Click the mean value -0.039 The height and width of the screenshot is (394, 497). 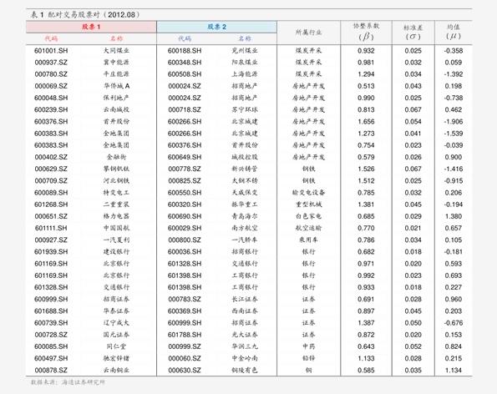click(x=454, y=145)
